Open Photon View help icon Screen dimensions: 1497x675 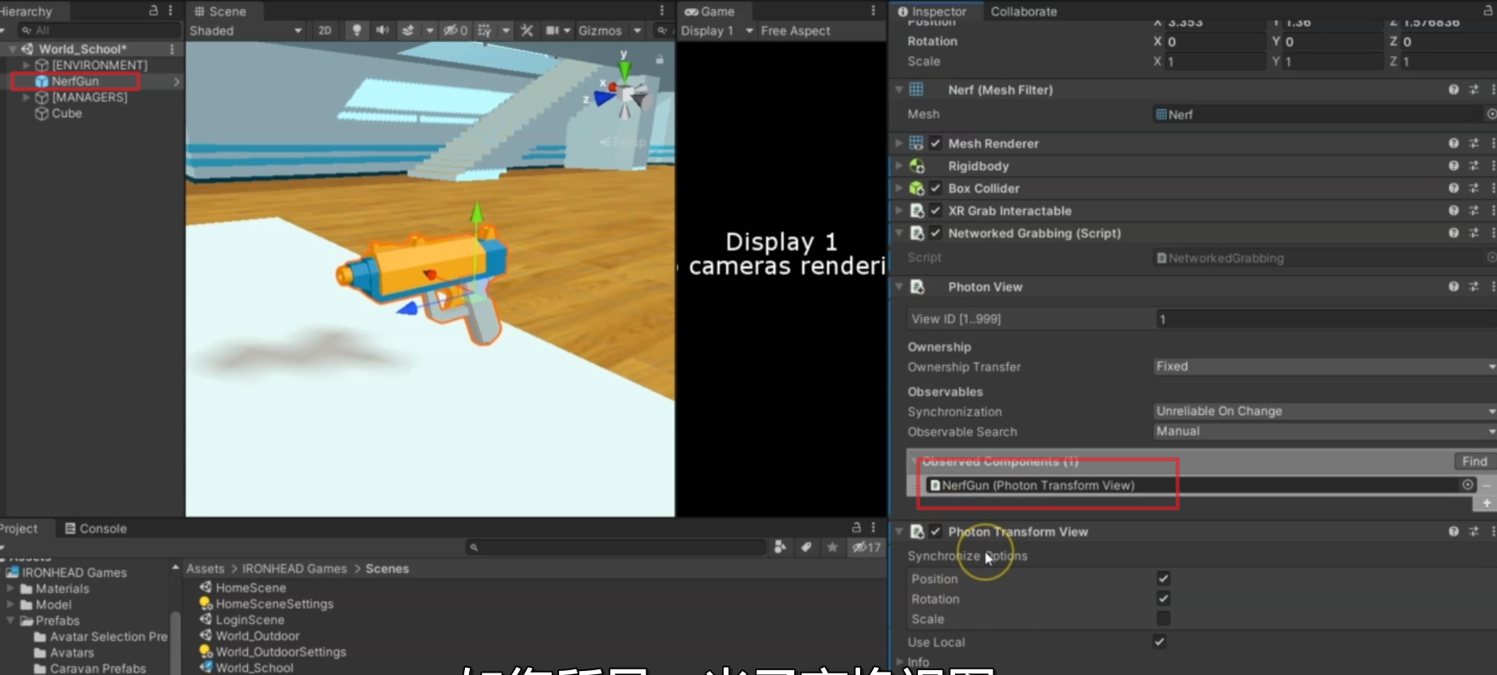pos(1454,287)
